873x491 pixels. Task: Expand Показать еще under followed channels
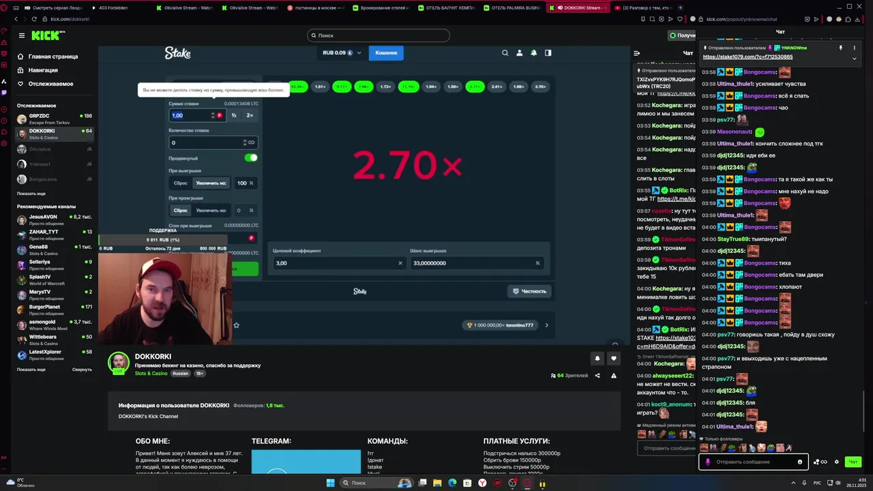click(31, 194)
